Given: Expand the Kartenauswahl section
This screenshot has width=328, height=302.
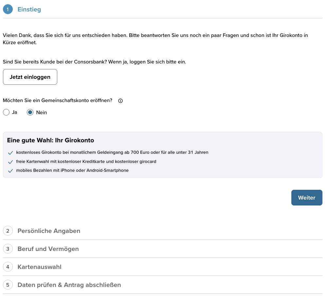Looking at the screenshot, I should click(39, 267).
